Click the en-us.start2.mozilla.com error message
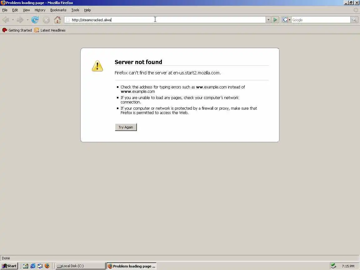Image resolution: width=360 pixels, height=270 pixels. (x=167, y=73)
